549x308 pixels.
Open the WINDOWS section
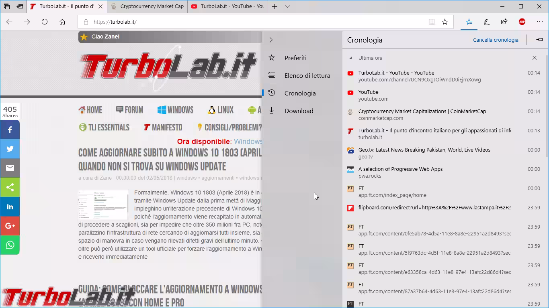tap(175, 110)
